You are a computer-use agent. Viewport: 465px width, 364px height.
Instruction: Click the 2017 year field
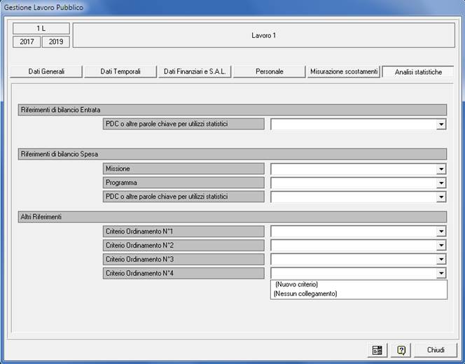coord(26,41)
